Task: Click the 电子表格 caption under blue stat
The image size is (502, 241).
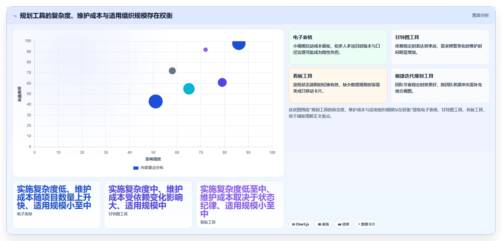Action: pos(24,214)
